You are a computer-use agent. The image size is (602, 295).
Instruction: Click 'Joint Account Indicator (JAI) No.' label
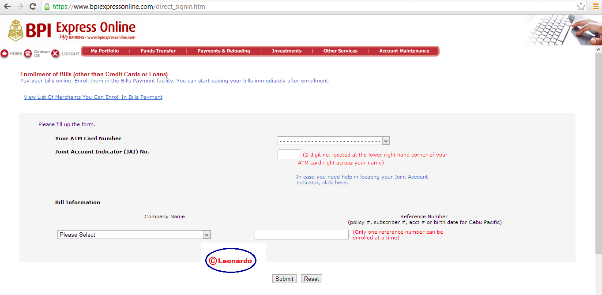pos(102,152)
